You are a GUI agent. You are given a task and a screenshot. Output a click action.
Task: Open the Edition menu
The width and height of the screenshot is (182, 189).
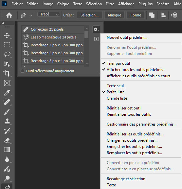click(32, 4)
